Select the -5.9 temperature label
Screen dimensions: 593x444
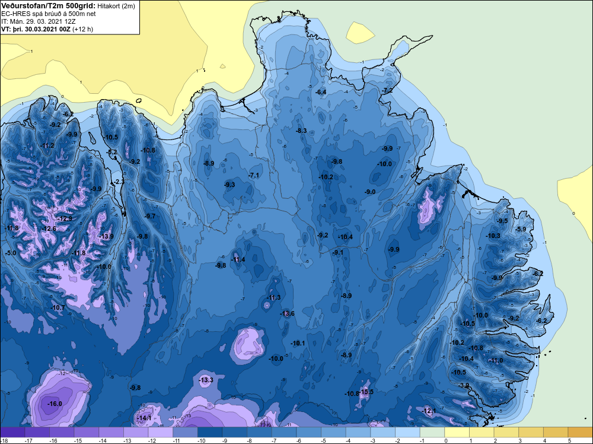click(x=521, y=229)
